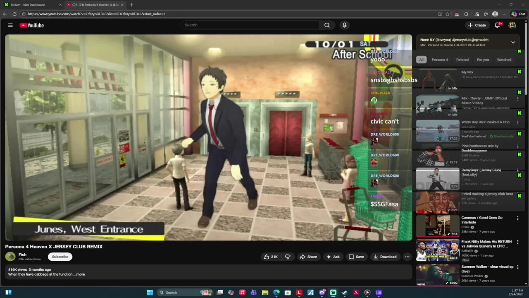
Task: Open browser settings and more ellipsis
Action: click(505, 14)
